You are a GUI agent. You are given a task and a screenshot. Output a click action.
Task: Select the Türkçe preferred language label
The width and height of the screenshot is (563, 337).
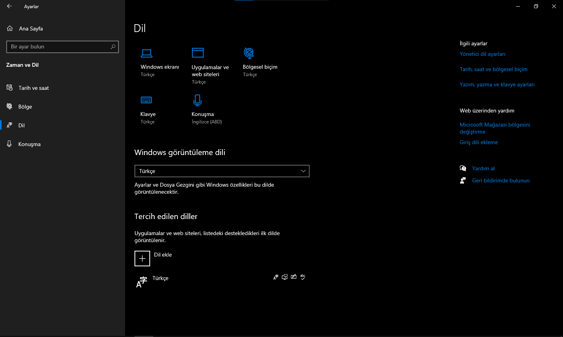pos(160,278)
